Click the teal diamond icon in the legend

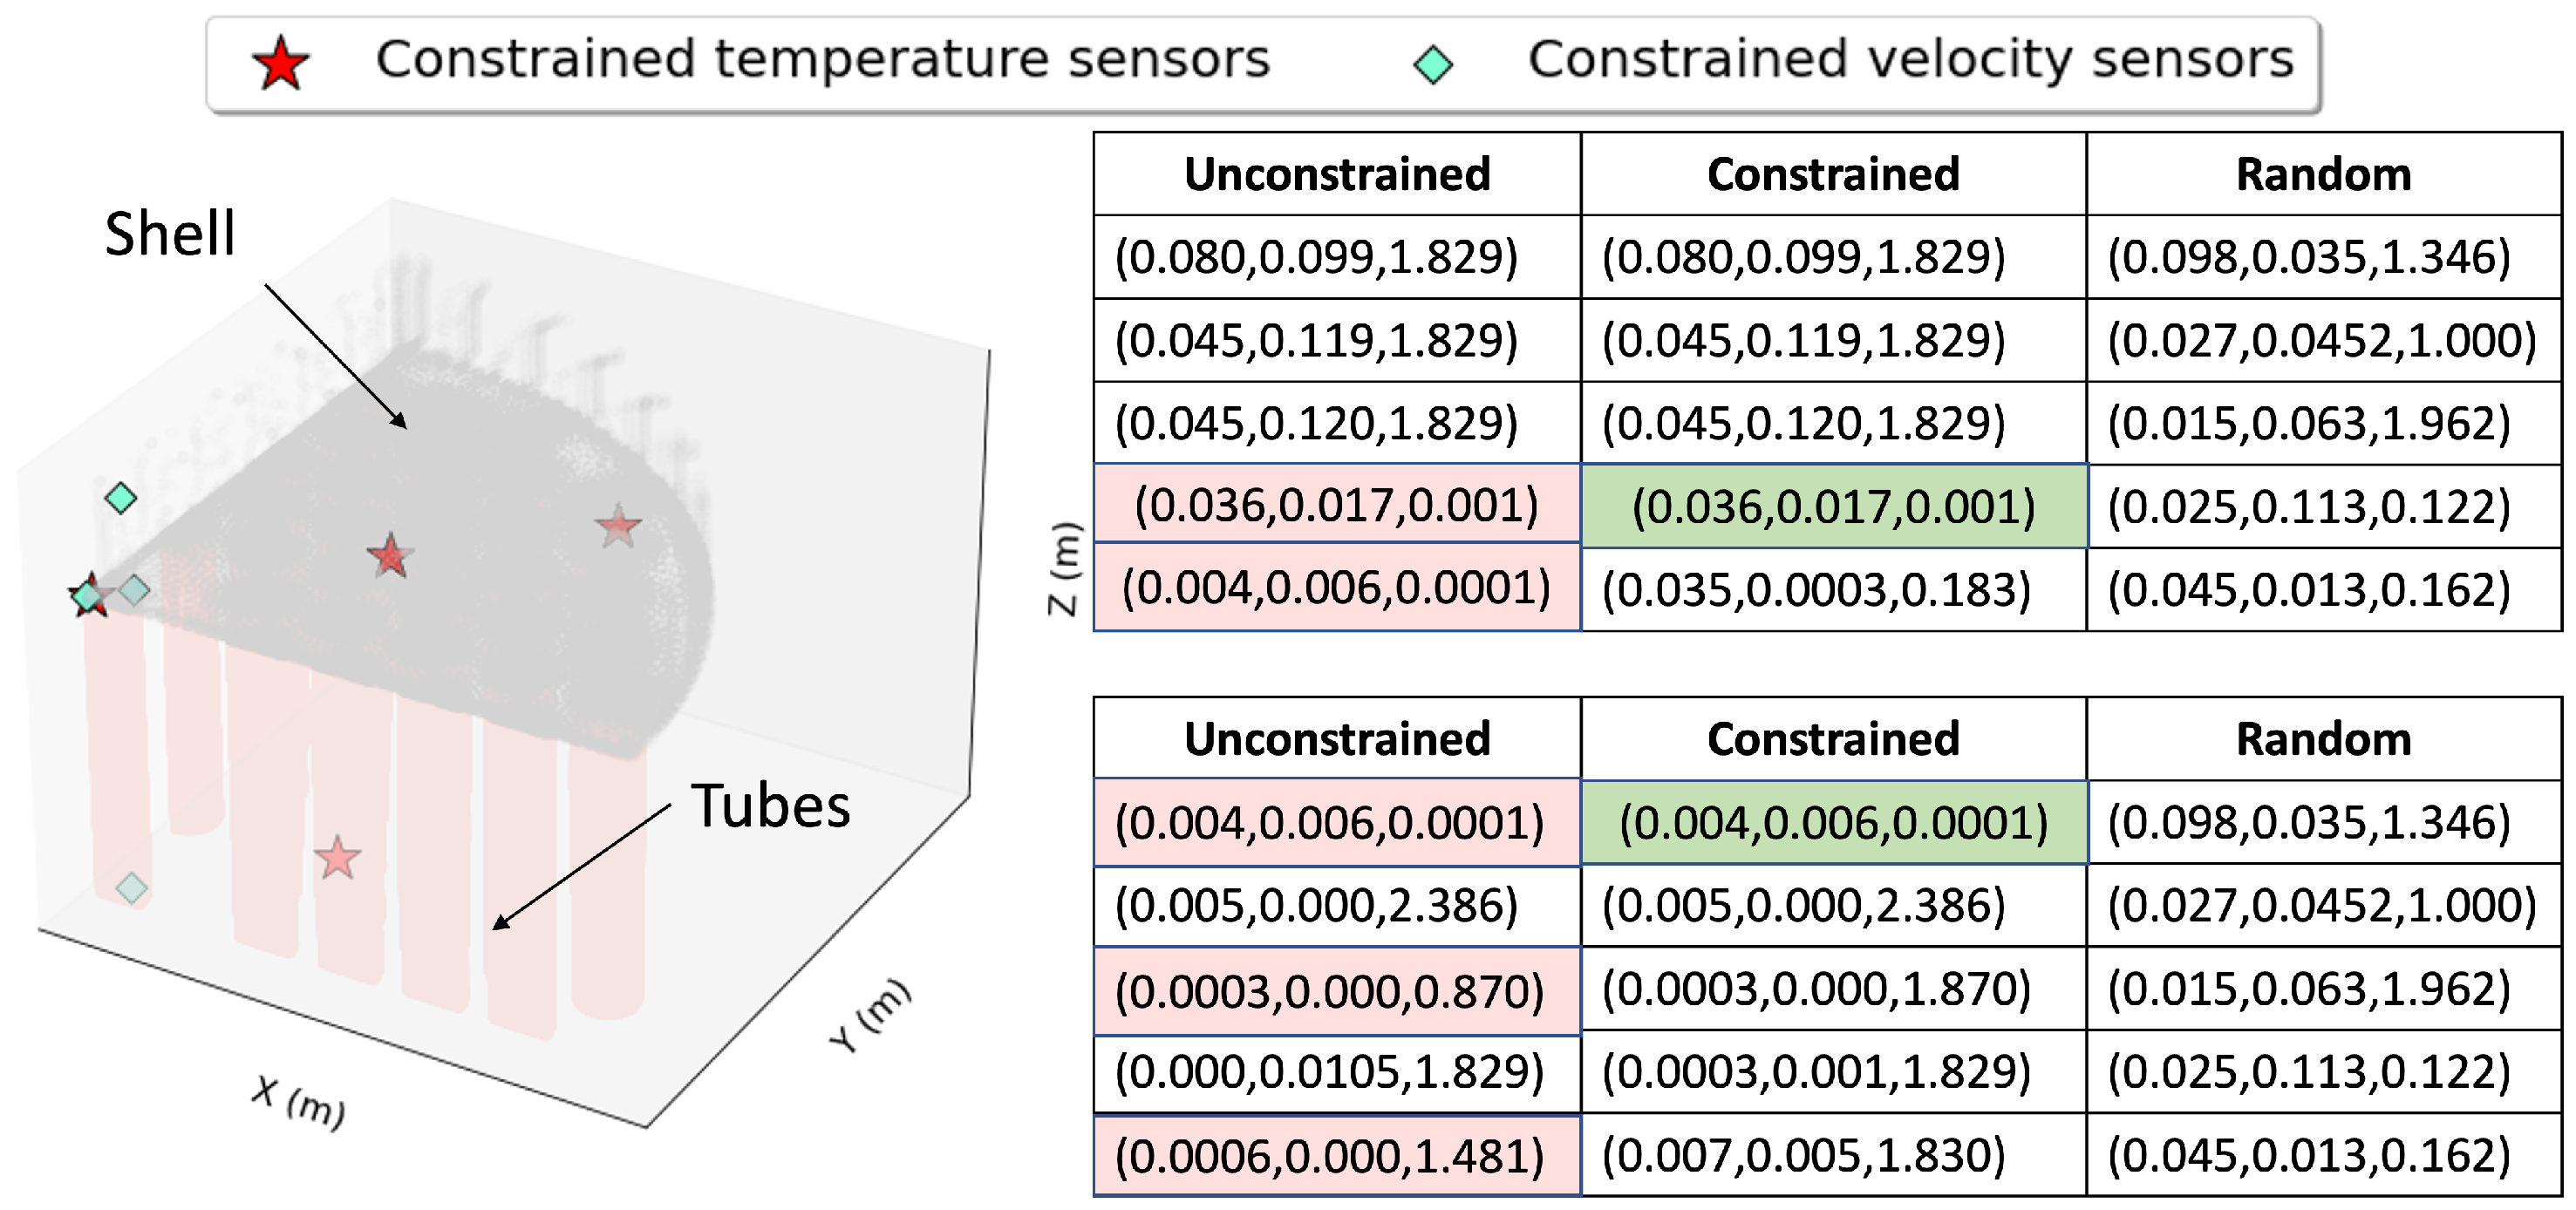coord(1433,65)
